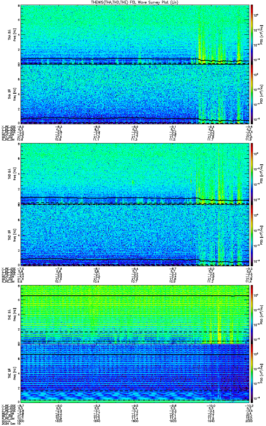Screen dimensions: 266x426
Task: Click the 1800 time tick label
Action: pyautogui.click(x=21, y=421)
